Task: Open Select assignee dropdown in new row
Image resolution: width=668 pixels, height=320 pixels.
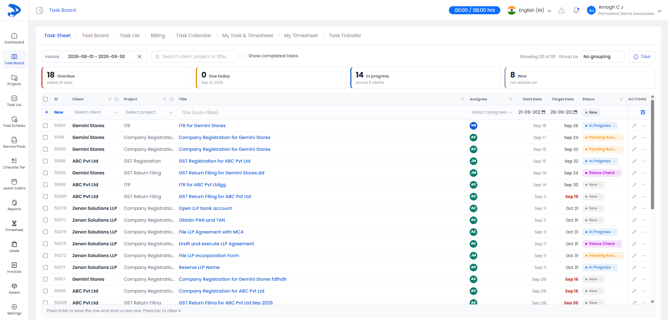Action: click(492, 112)
